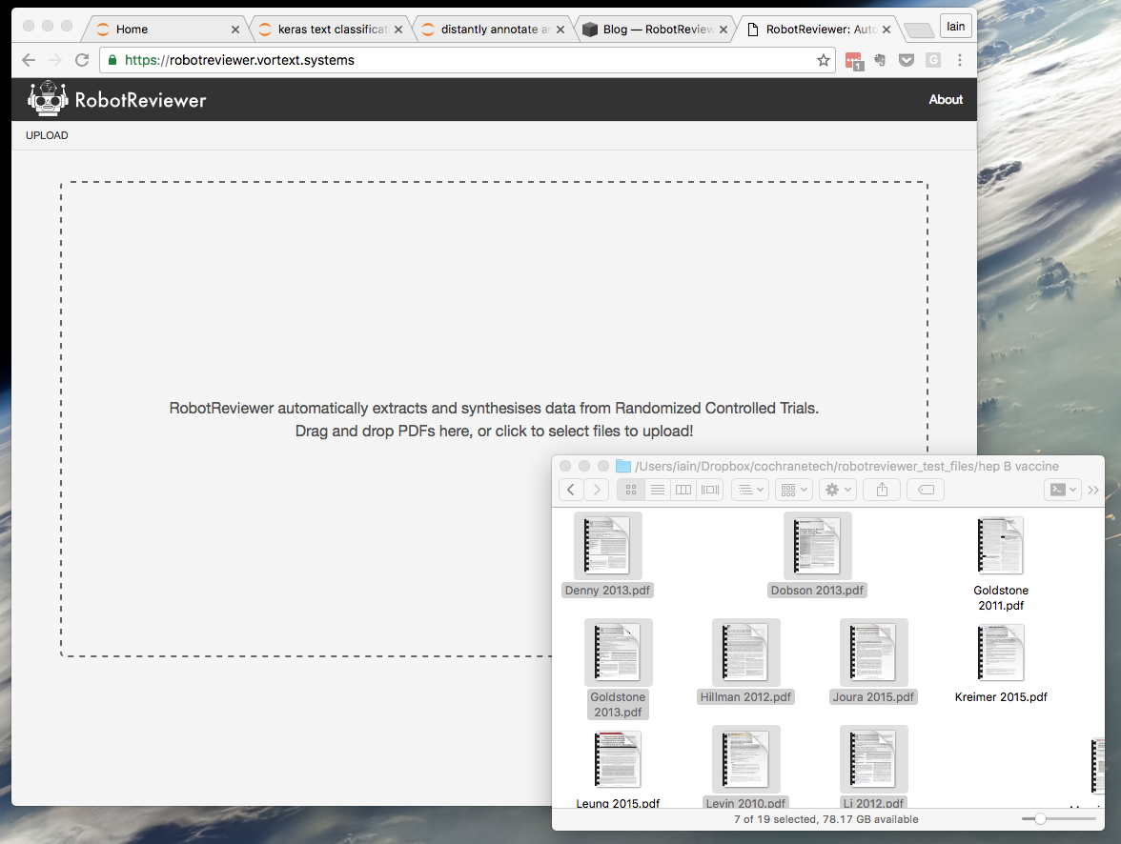Switch to distantly annotate tab
The width and height of the screenshot is (1121, 844).
coord(492,30)
